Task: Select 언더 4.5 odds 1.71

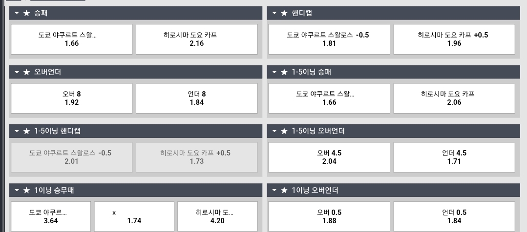Action: click(x=454, y=157)
